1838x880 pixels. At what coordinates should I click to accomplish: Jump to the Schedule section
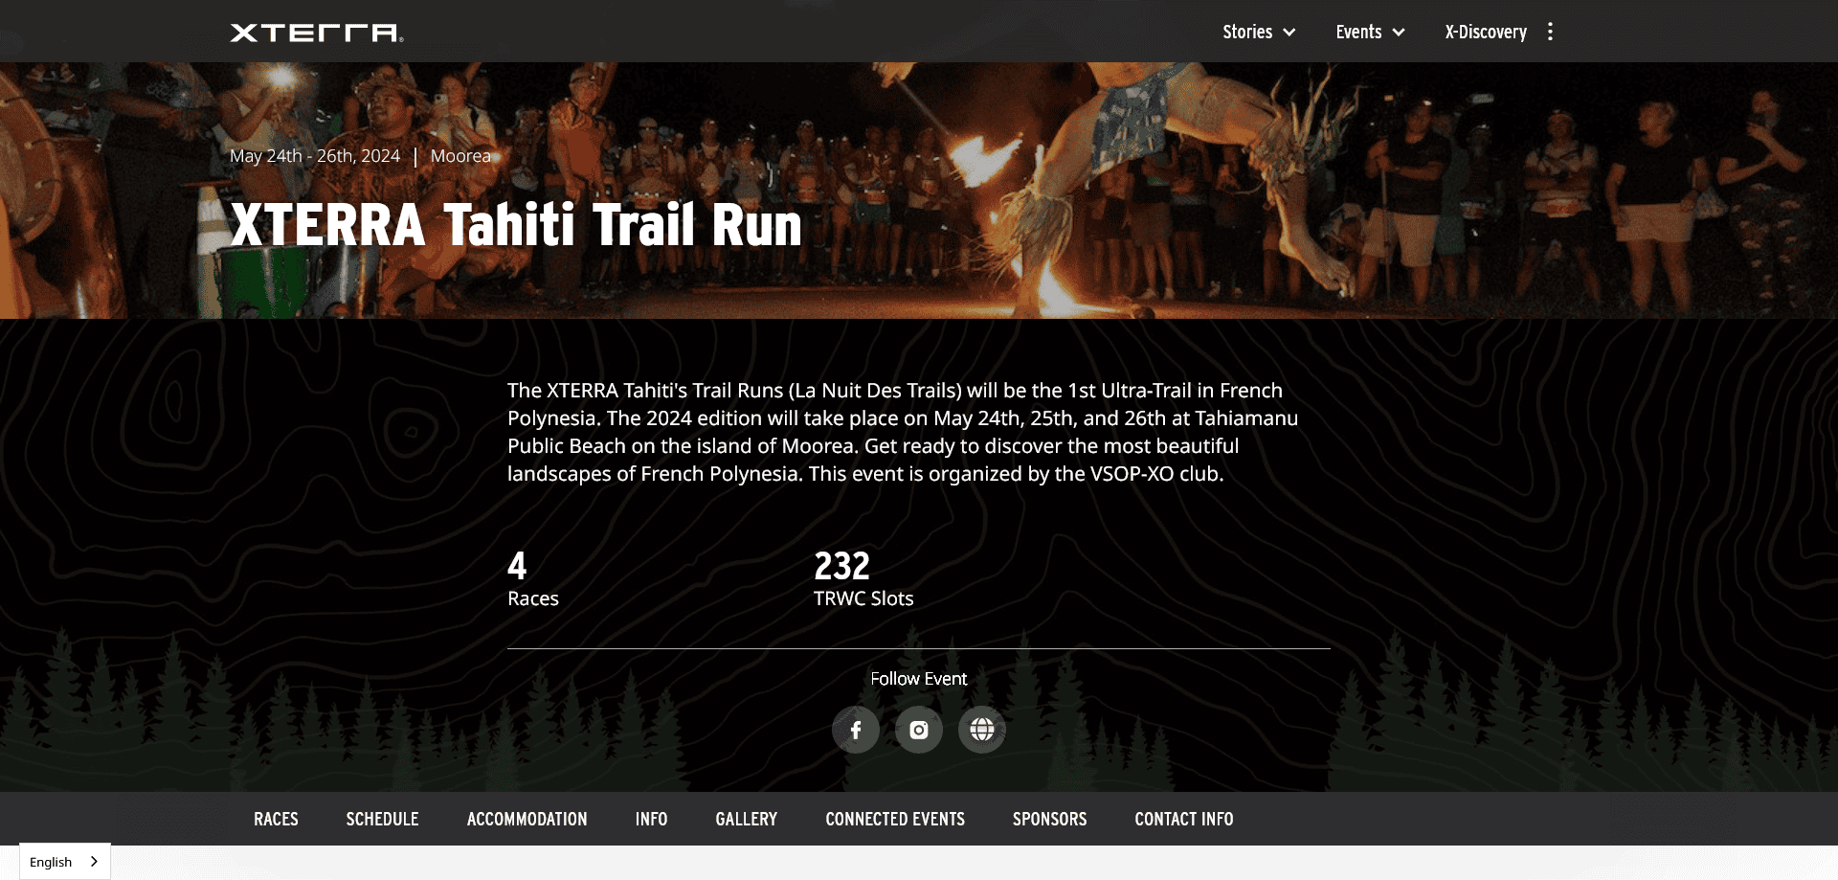(382, 819)
